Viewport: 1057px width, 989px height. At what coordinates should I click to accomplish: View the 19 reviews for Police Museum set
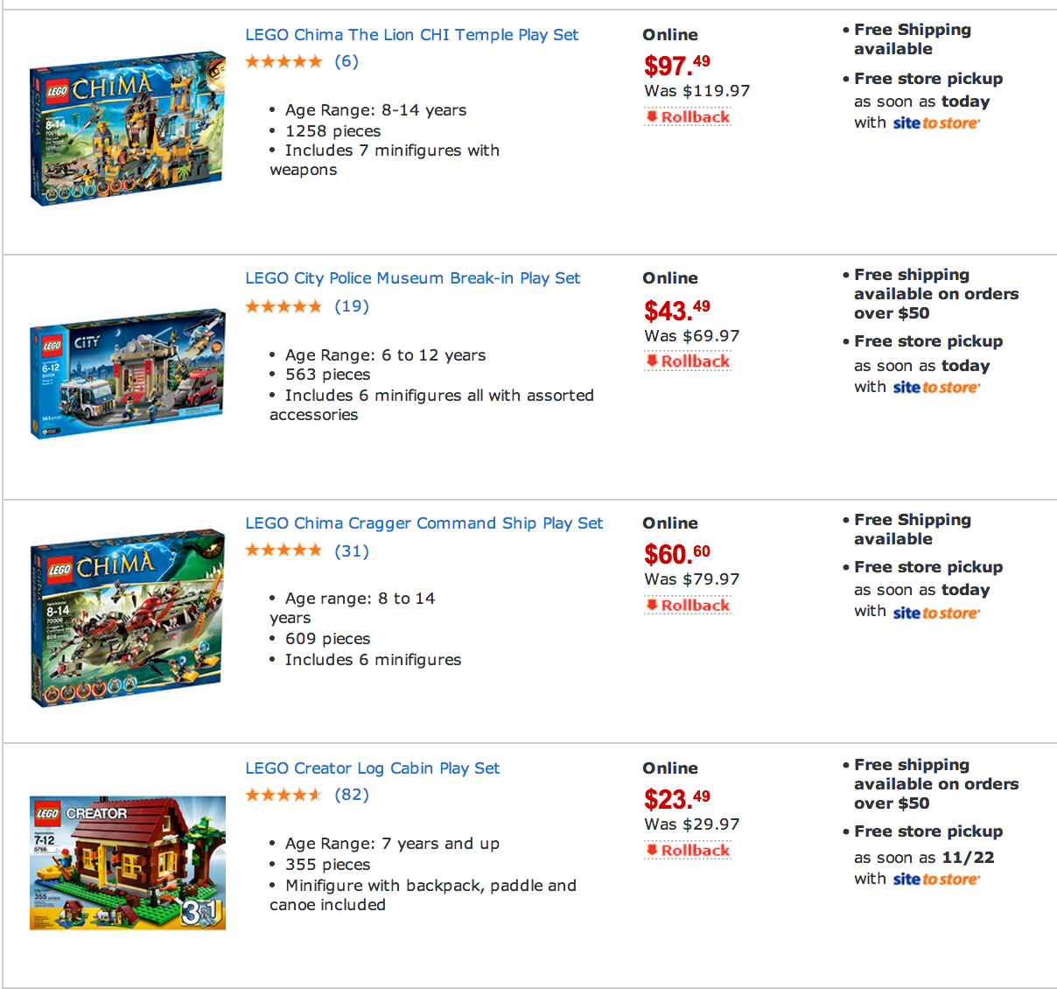pos(352,306)
